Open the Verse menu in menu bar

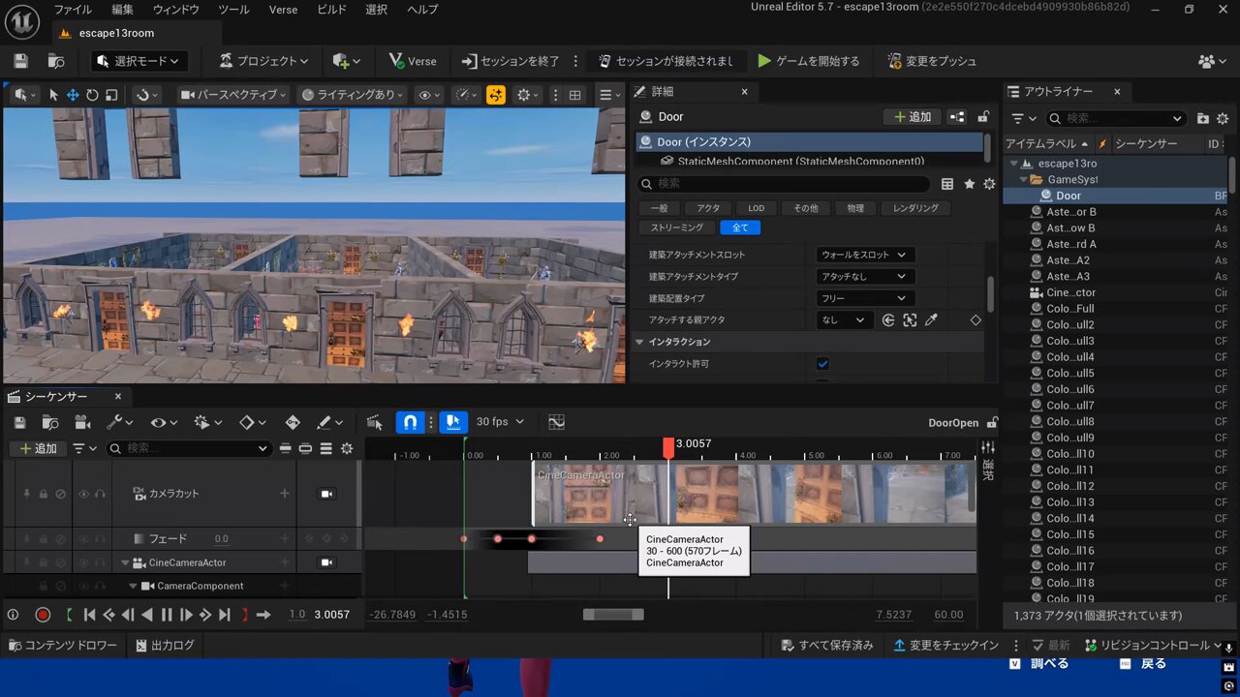283,10
